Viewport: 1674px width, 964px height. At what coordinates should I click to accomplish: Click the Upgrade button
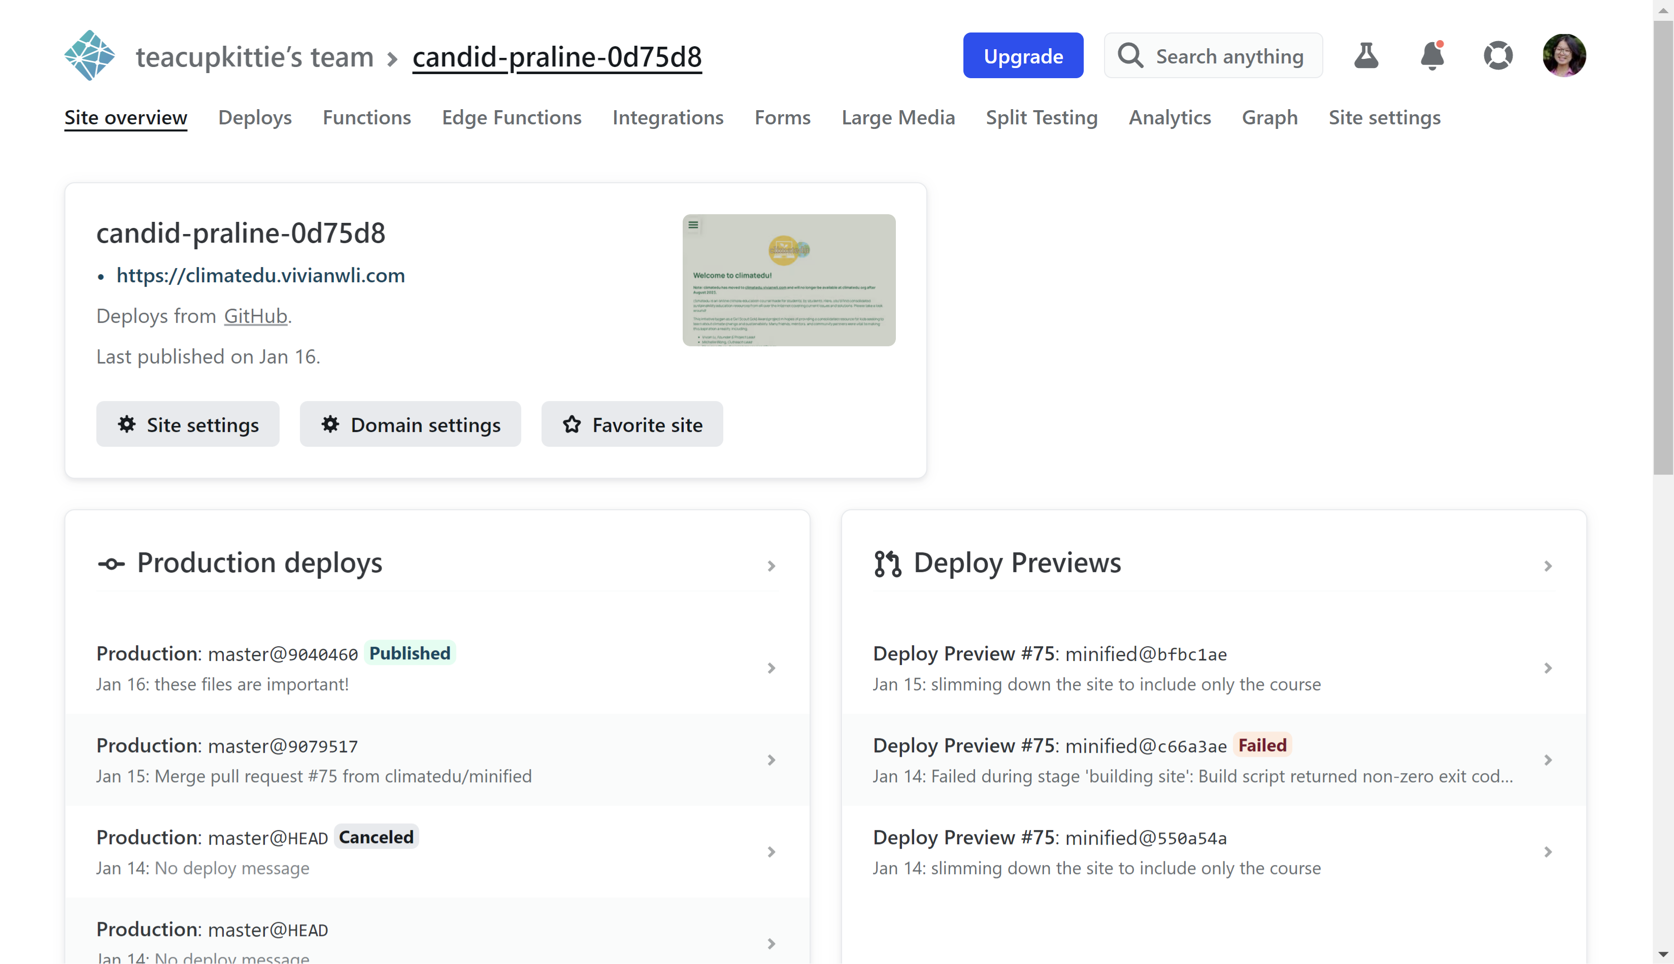[1023, 56]
